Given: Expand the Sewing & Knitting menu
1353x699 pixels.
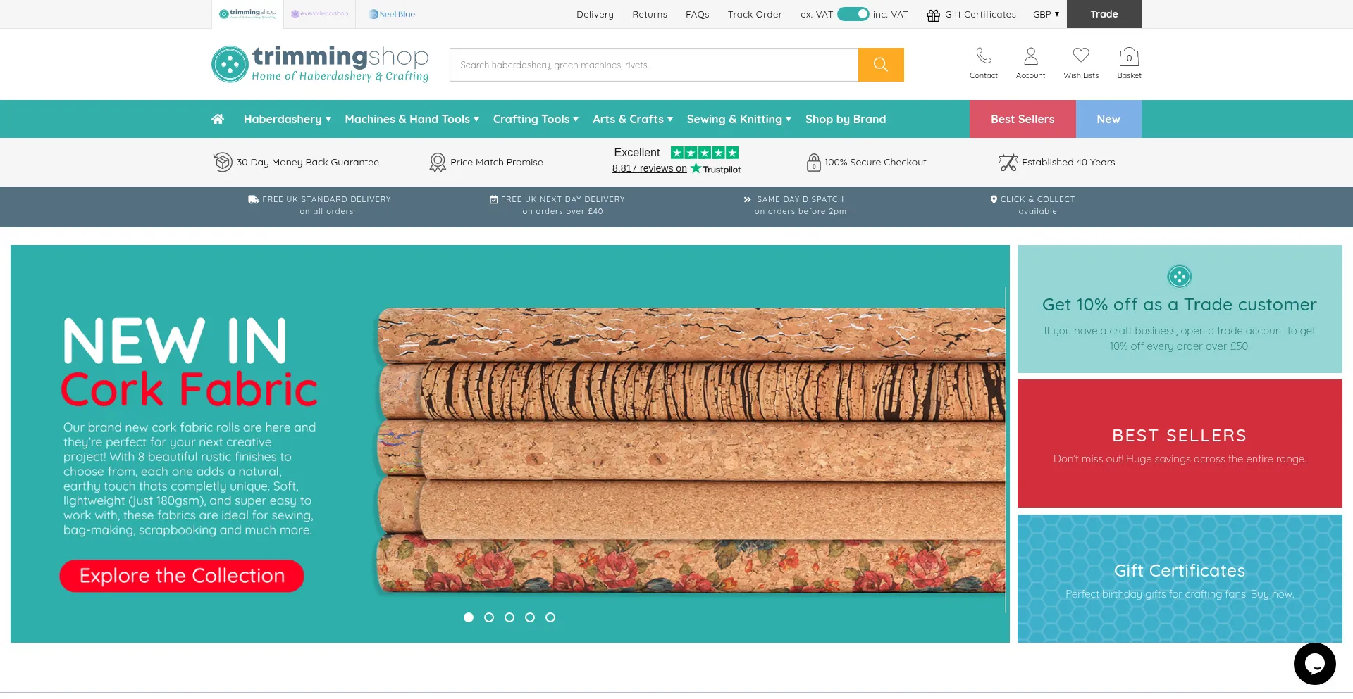Looking at the screenshot, I should pos(739,119).
